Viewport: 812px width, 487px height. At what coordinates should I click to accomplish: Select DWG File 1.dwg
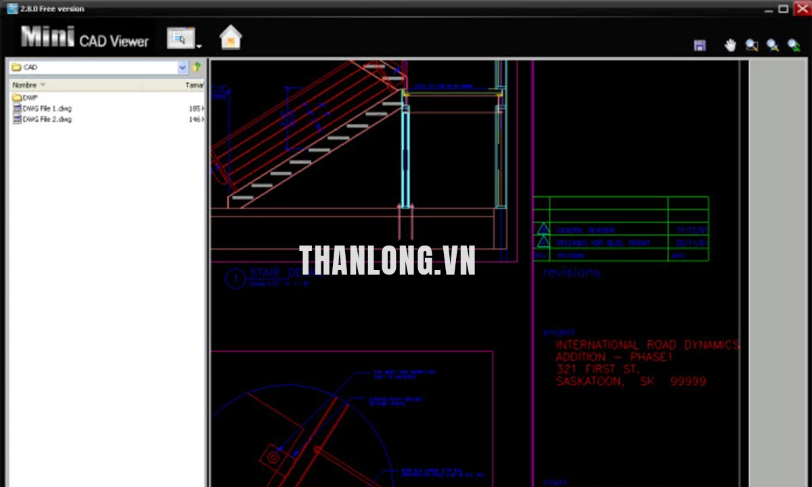click(47, 108)
